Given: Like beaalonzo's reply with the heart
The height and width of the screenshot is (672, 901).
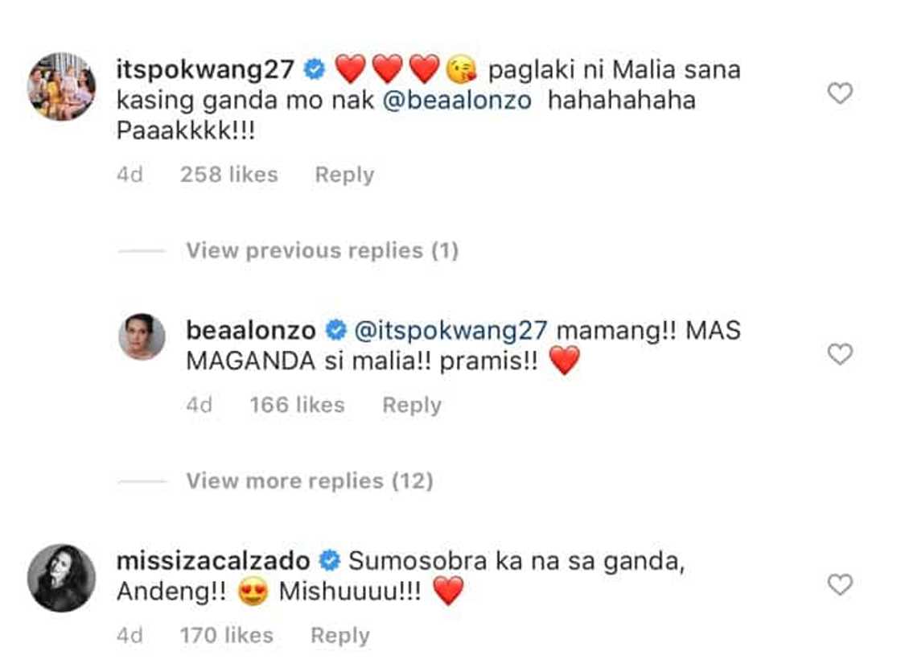Looking at the screenshot, I should [839, 354].
